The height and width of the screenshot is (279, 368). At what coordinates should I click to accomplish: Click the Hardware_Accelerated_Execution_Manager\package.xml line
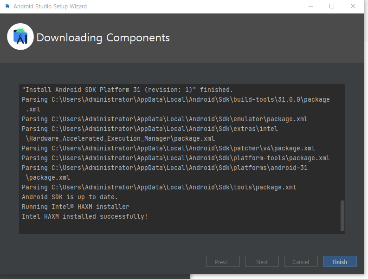[120, 138]
